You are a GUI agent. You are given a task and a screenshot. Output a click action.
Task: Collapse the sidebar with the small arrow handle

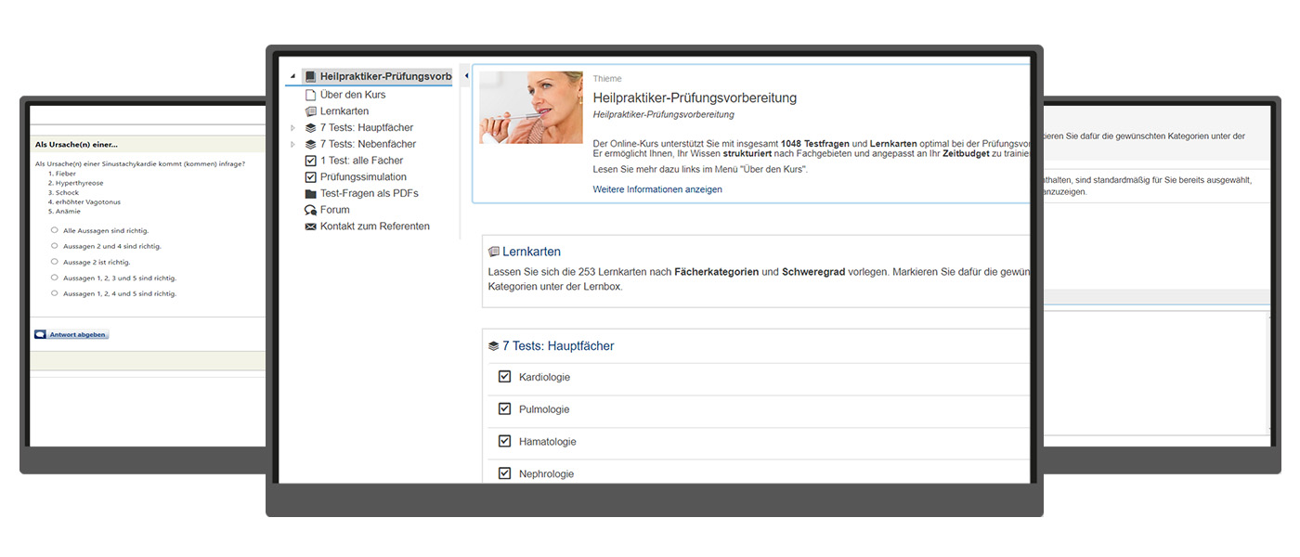coord(465,76)
